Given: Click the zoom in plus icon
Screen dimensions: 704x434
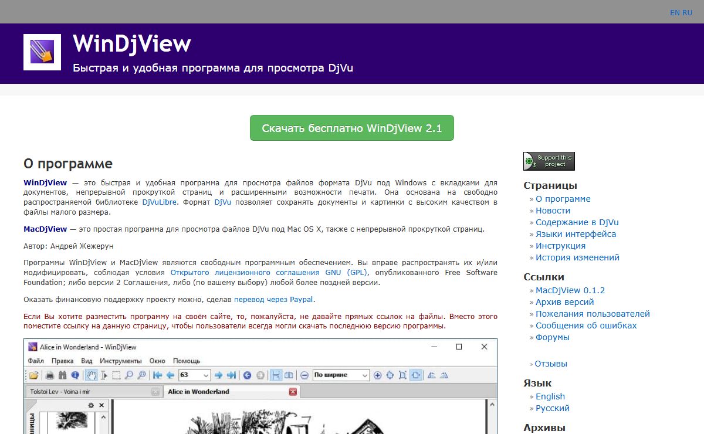Looking at the screenshot, I should [377, 375].
